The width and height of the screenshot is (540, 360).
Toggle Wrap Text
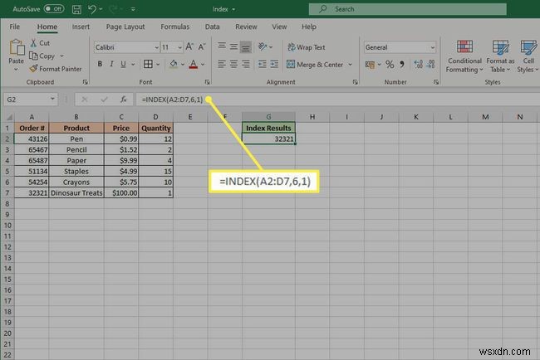(307, 47)
